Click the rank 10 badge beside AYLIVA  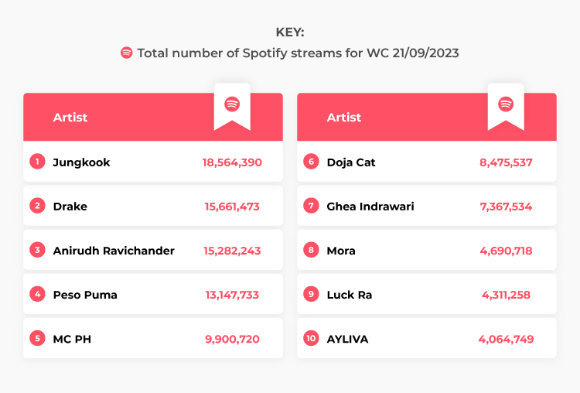coord(311,338)
